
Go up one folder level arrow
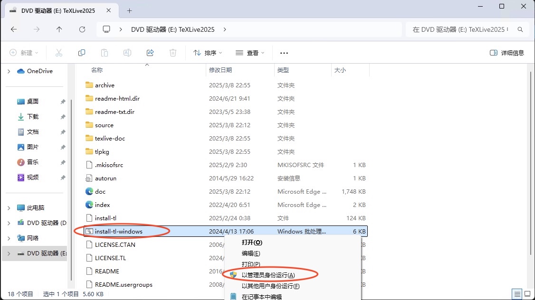point(59,29)
